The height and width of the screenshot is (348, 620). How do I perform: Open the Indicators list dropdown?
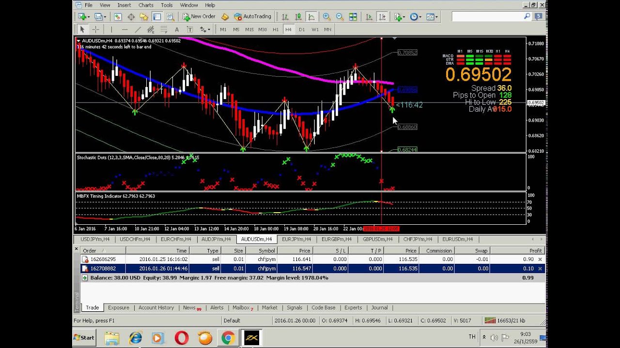[400, 16]
